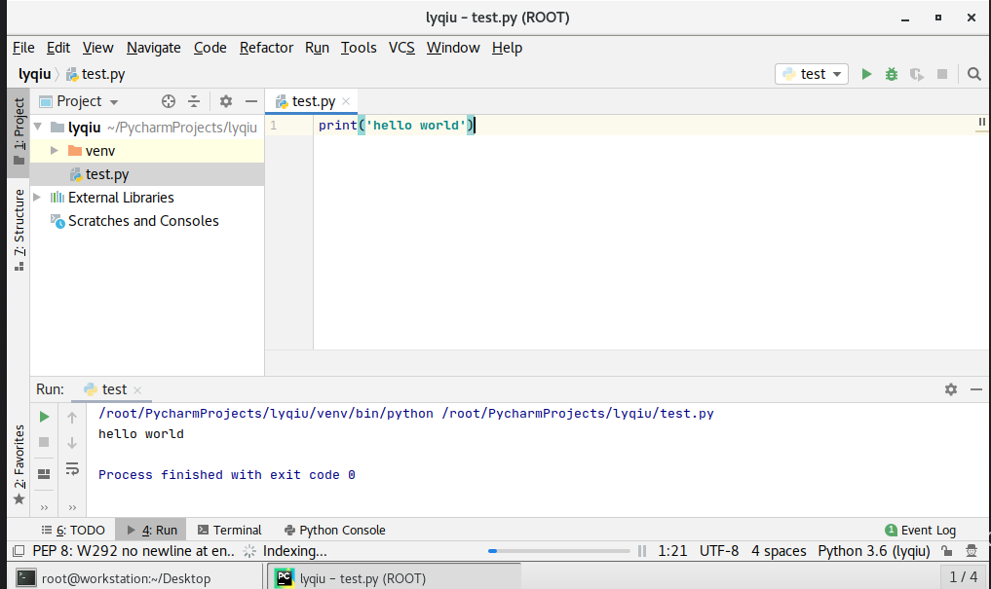Open the 1 / 4 workspace switcher

[x=963, y=577]
